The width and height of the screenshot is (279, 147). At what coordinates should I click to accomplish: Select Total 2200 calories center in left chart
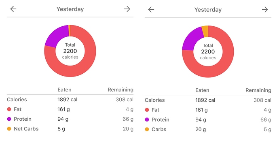pos(70,51)
